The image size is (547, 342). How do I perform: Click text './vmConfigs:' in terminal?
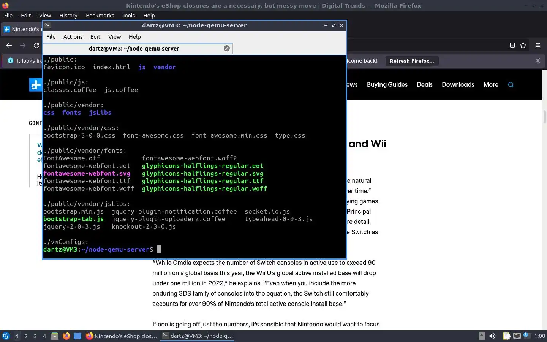point(66,242)
